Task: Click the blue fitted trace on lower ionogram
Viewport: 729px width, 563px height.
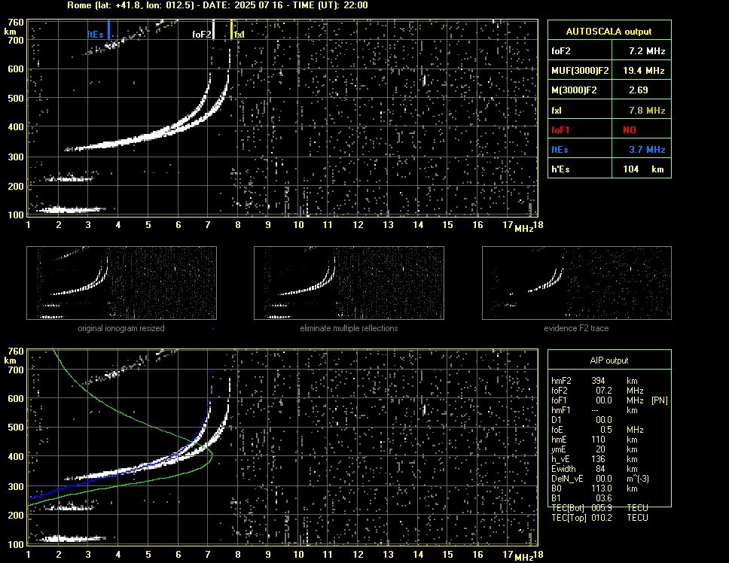Action: 149,465
